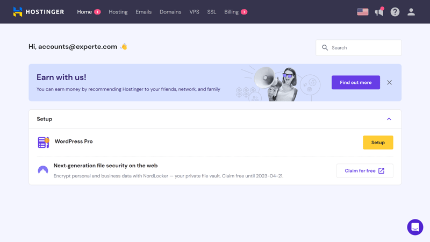Open the language selector US flag

tap(362, 12)
